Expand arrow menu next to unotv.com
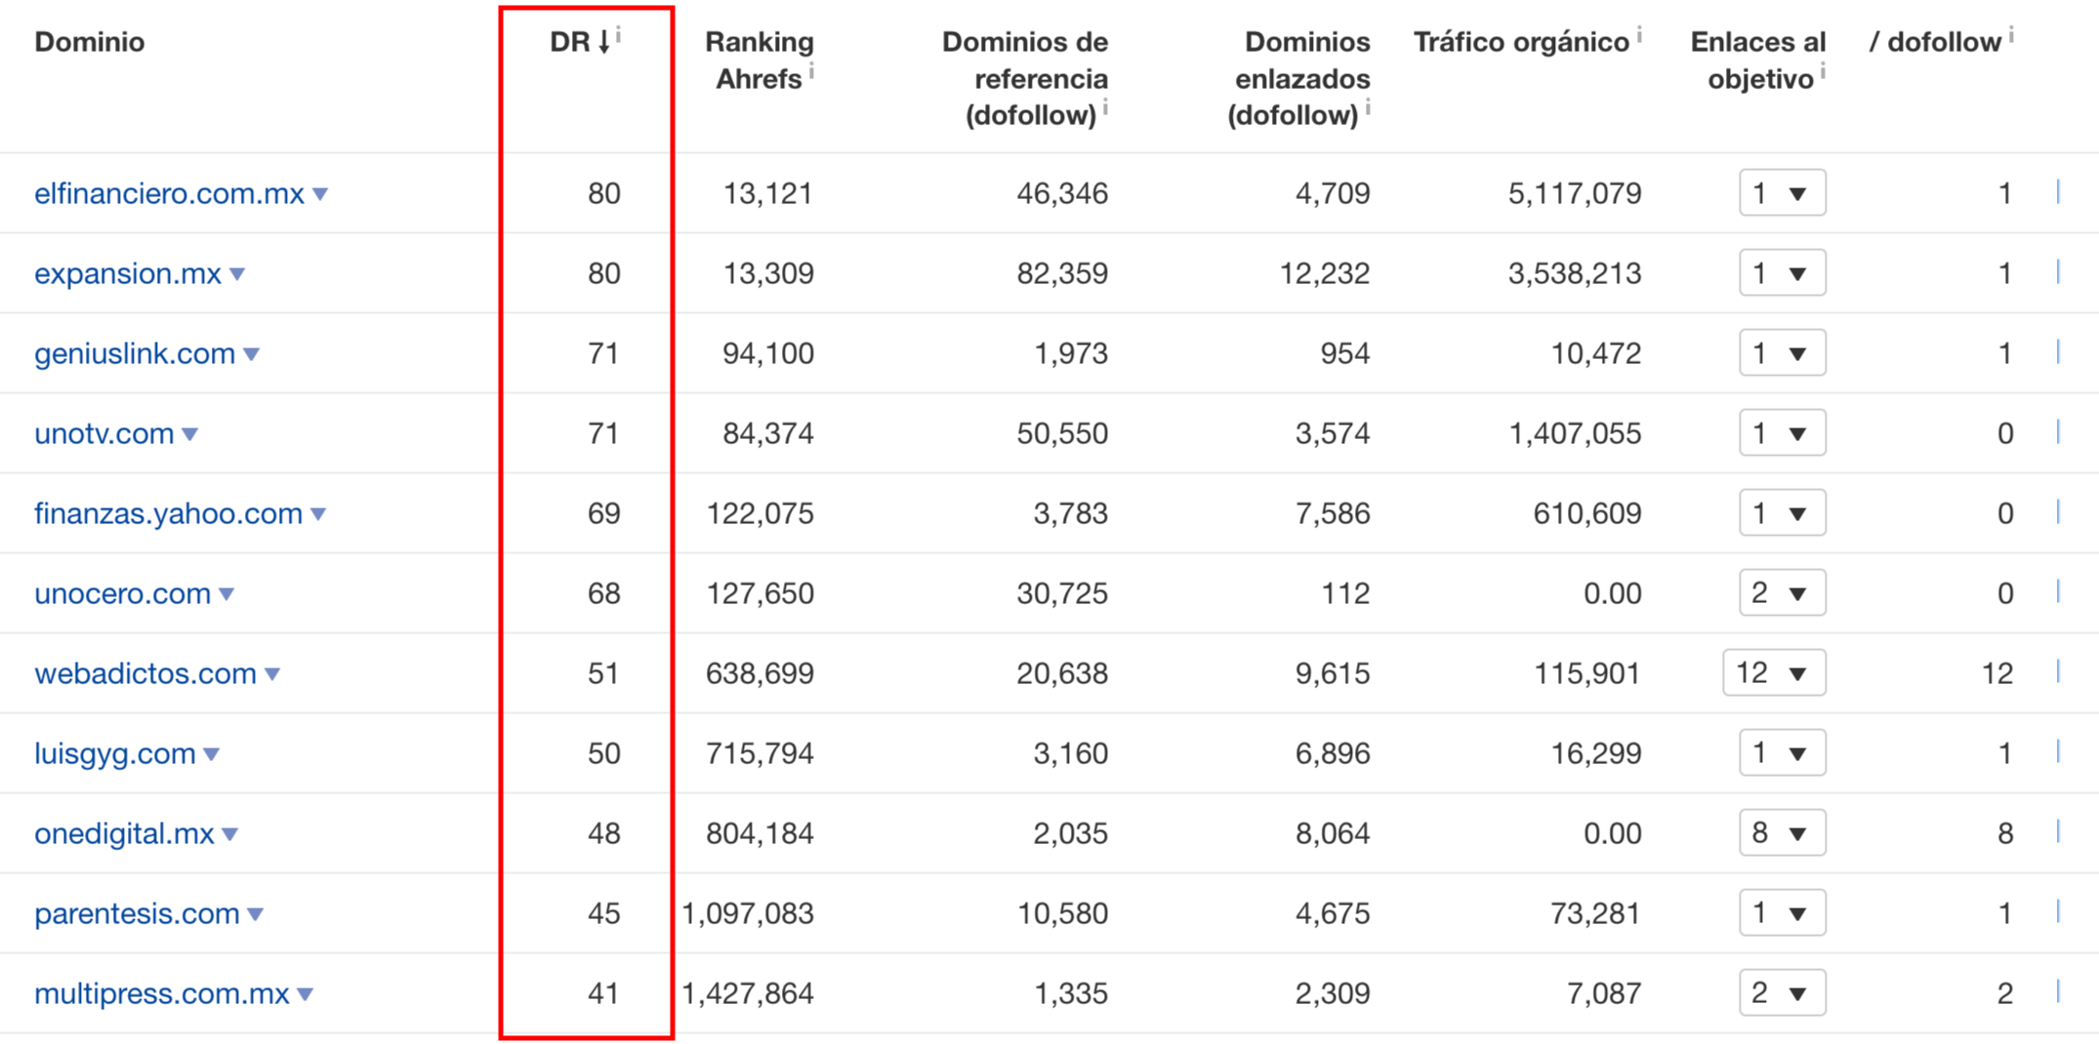2099x1044 pixels. tap(190, 435)
